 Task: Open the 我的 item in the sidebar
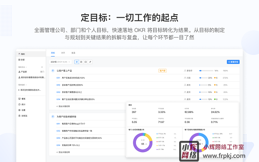pyautogui.click(x=31, y=54)
